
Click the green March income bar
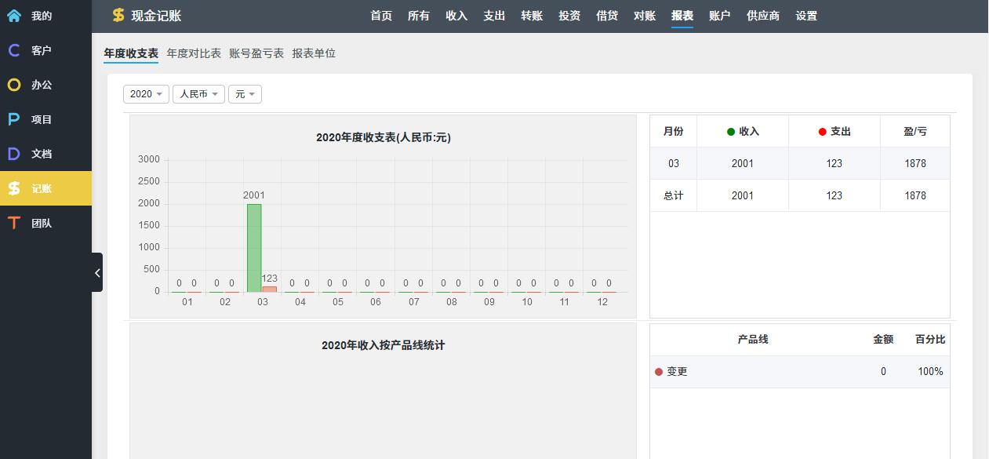[x=254, y=247]
